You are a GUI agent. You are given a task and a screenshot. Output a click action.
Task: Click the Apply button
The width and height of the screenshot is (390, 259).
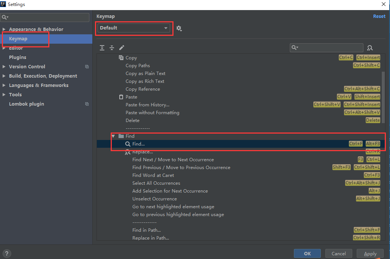[x=370, y=253]
